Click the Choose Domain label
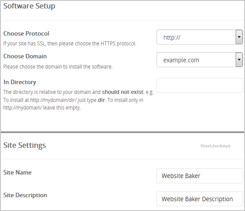 coord(25,56)
